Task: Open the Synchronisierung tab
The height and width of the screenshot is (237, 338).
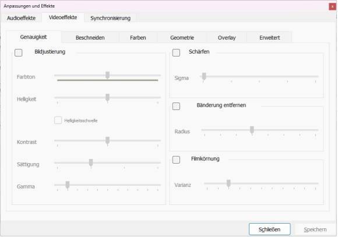Action: [x=110, y=18]
